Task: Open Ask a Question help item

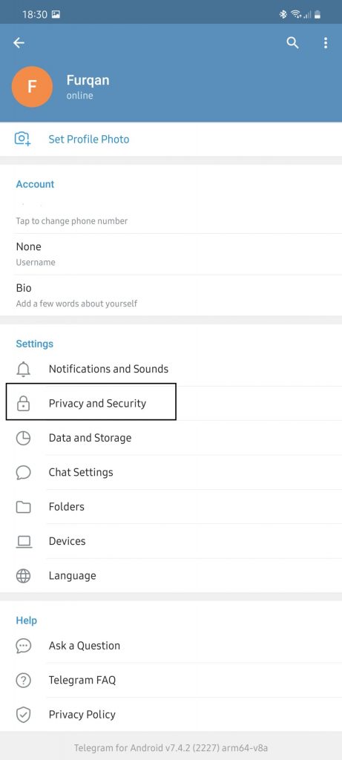Action: [171, 646]
